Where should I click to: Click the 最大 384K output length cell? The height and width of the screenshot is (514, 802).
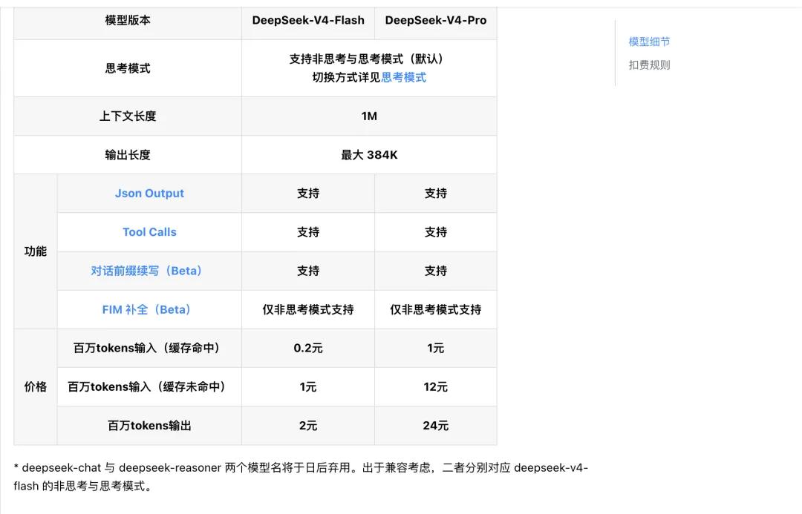pyautogui.click(x=369, y=155)
